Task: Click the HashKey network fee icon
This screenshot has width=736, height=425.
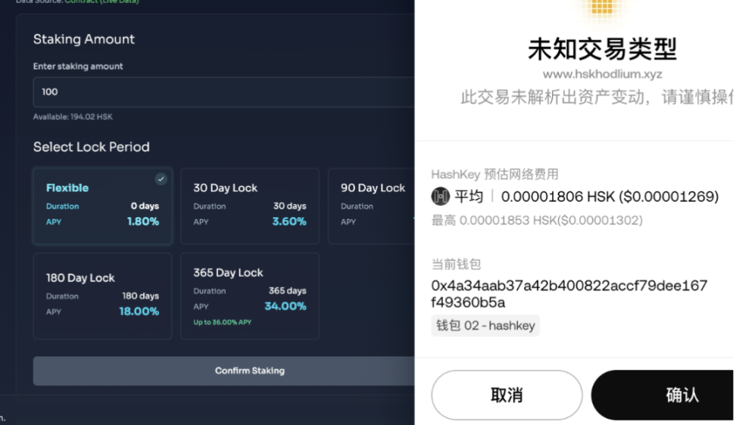Action: click(440, 197)
